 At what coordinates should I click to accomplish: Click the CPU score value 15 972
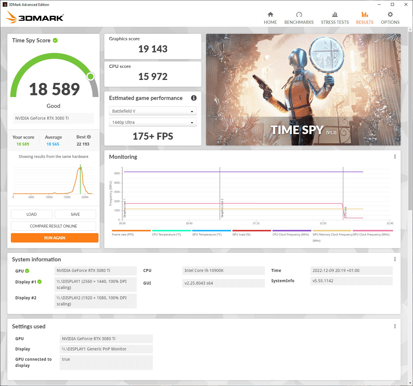click(153, 76)
